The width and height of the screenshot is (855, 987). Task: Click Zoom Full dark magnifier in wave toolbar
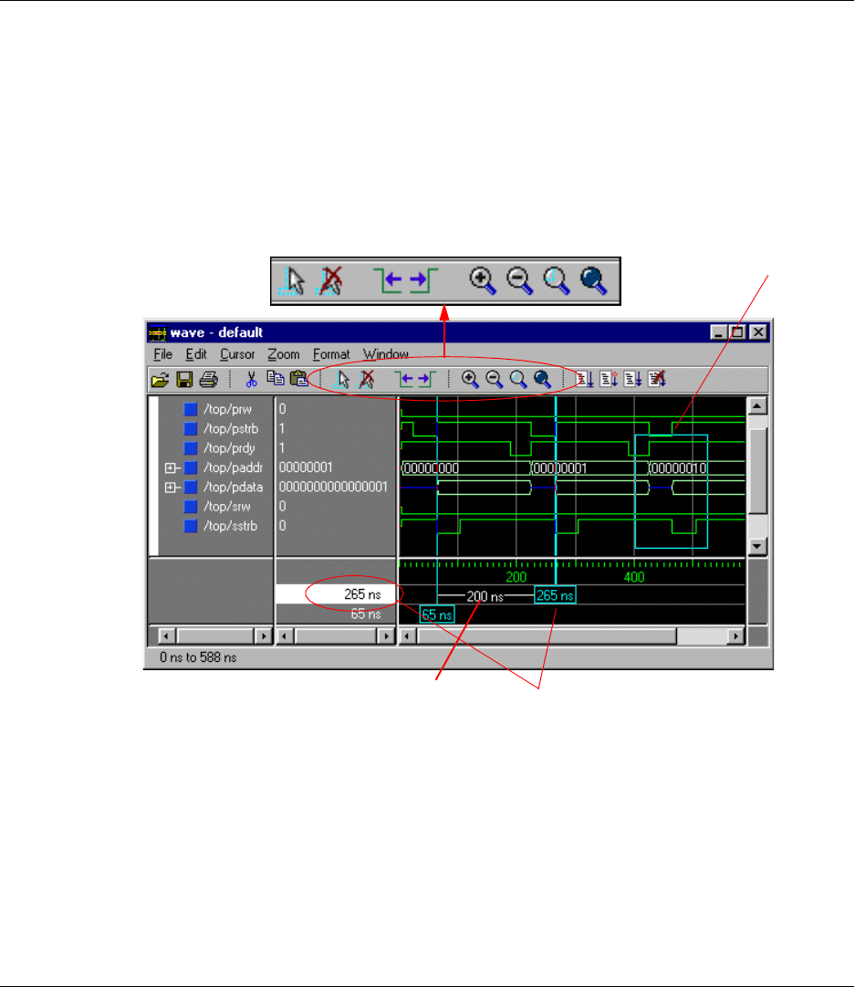(x=542, y=379)
